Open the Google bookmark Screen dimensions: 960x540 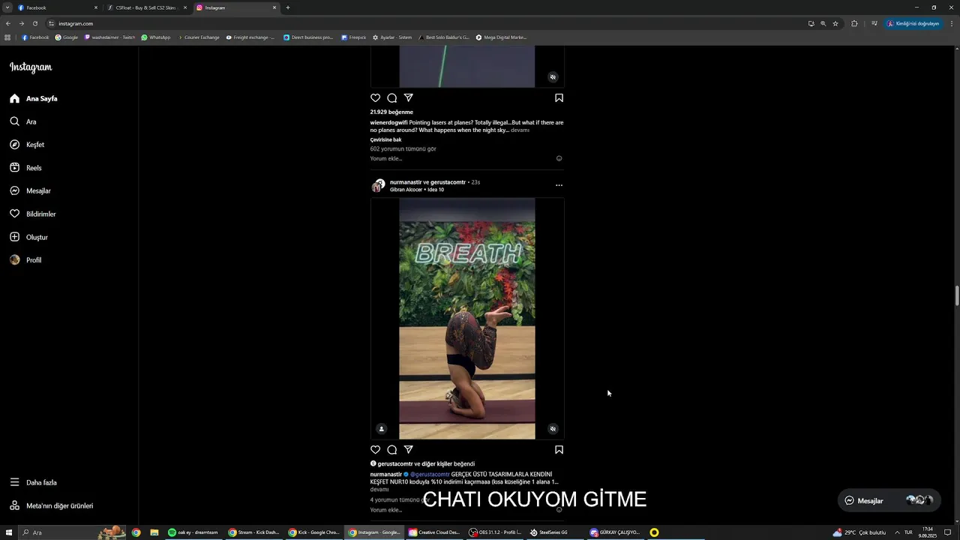(67, 37)
